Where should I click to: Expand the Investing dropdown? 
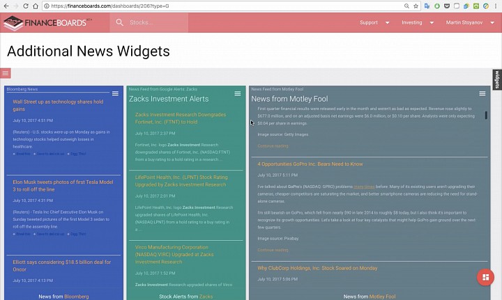pyautogui.click(x=416, y=22)
